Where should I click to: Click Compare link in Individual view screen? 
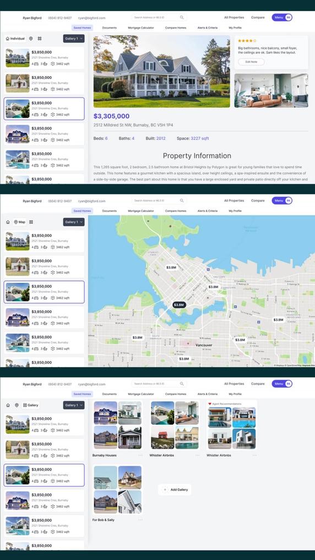click(x=258, y=17)
